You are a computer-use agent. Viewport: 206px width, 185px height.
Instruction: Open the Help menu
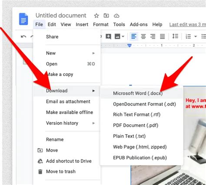pyautogui.click(x=157, y=24)
